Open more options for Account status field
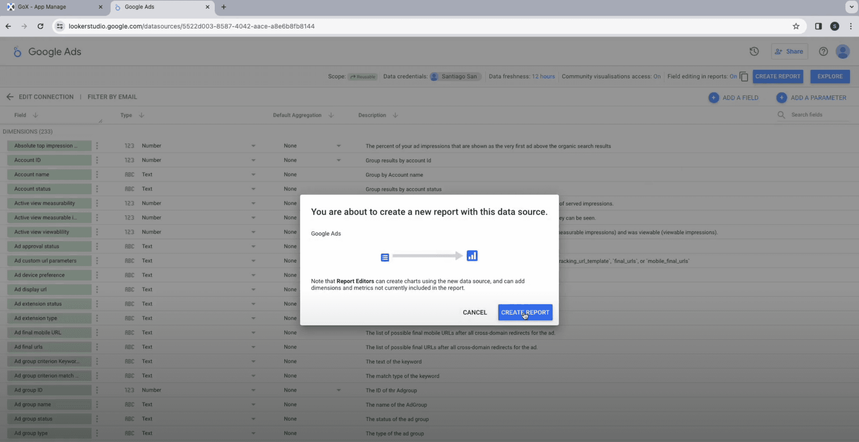Screen dimensions: 859x442 tap(97, 189)
